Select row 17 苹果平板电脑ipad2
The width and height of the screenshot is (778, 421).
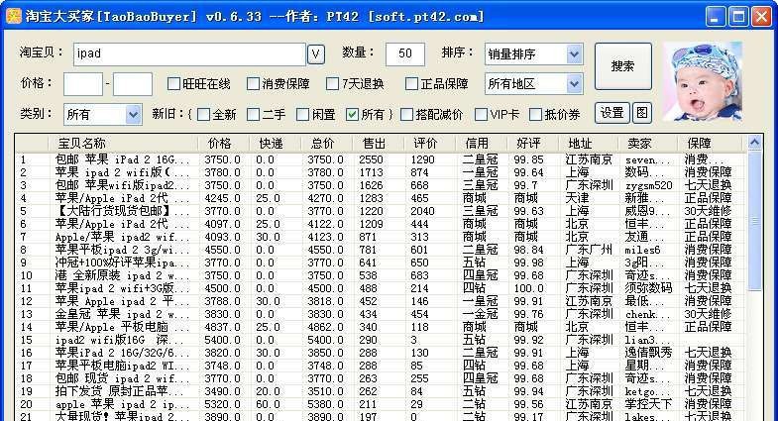(x=380, y=366)
